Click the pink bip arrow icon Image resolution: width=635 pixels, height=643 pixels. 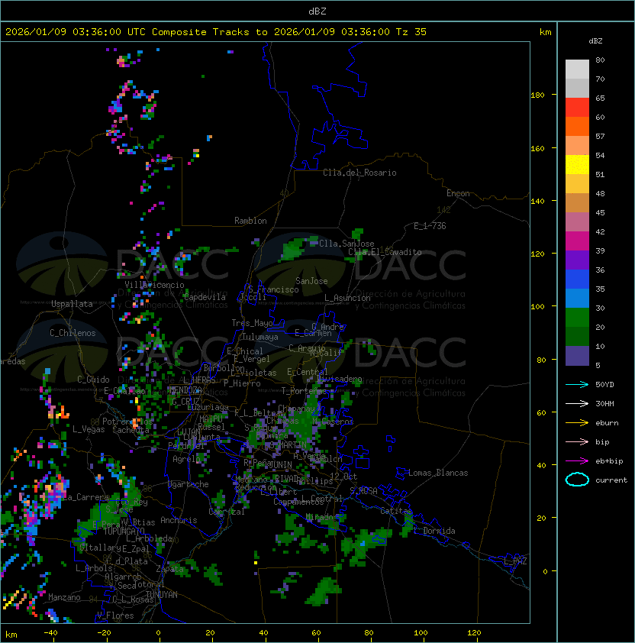tap(577, 441)
